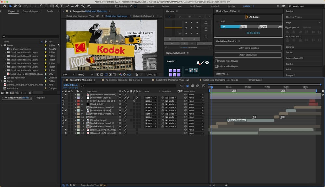Open the Tracker panel

click(289, 52)
